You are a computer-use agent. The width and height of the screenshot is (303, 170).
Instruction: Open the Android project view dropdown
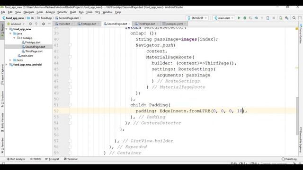(16, 24)
